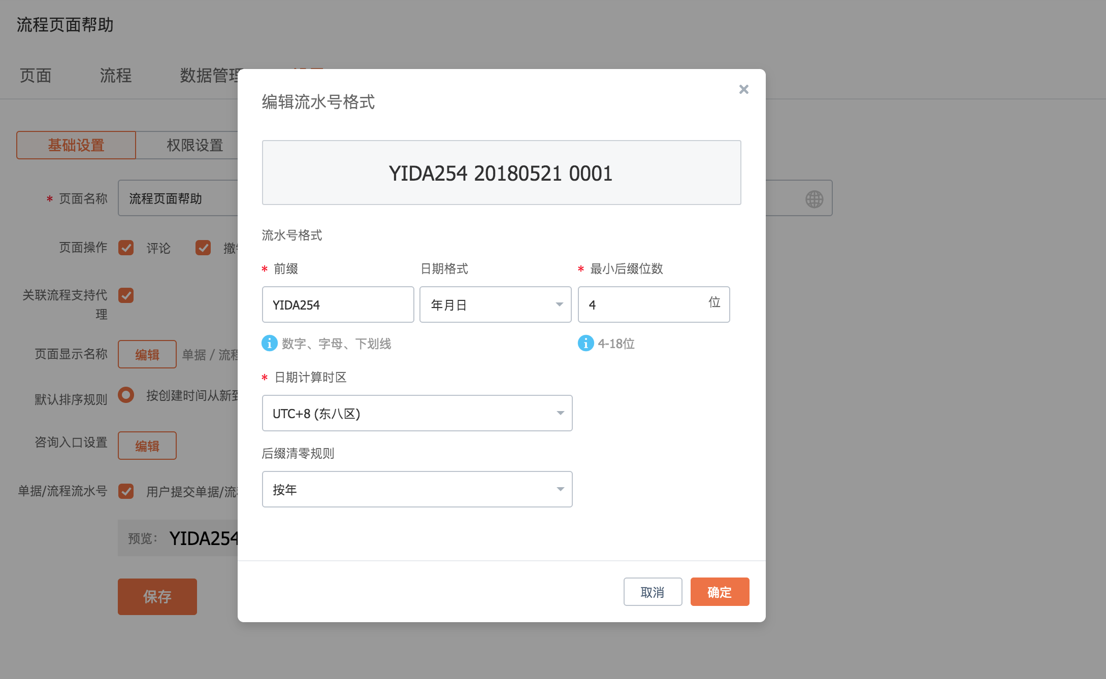Image resolution: width=1106 pixels, height=679 pixels.
Task: Click the info icon beside 数字、字母、下划线
Action: point(270,344)
